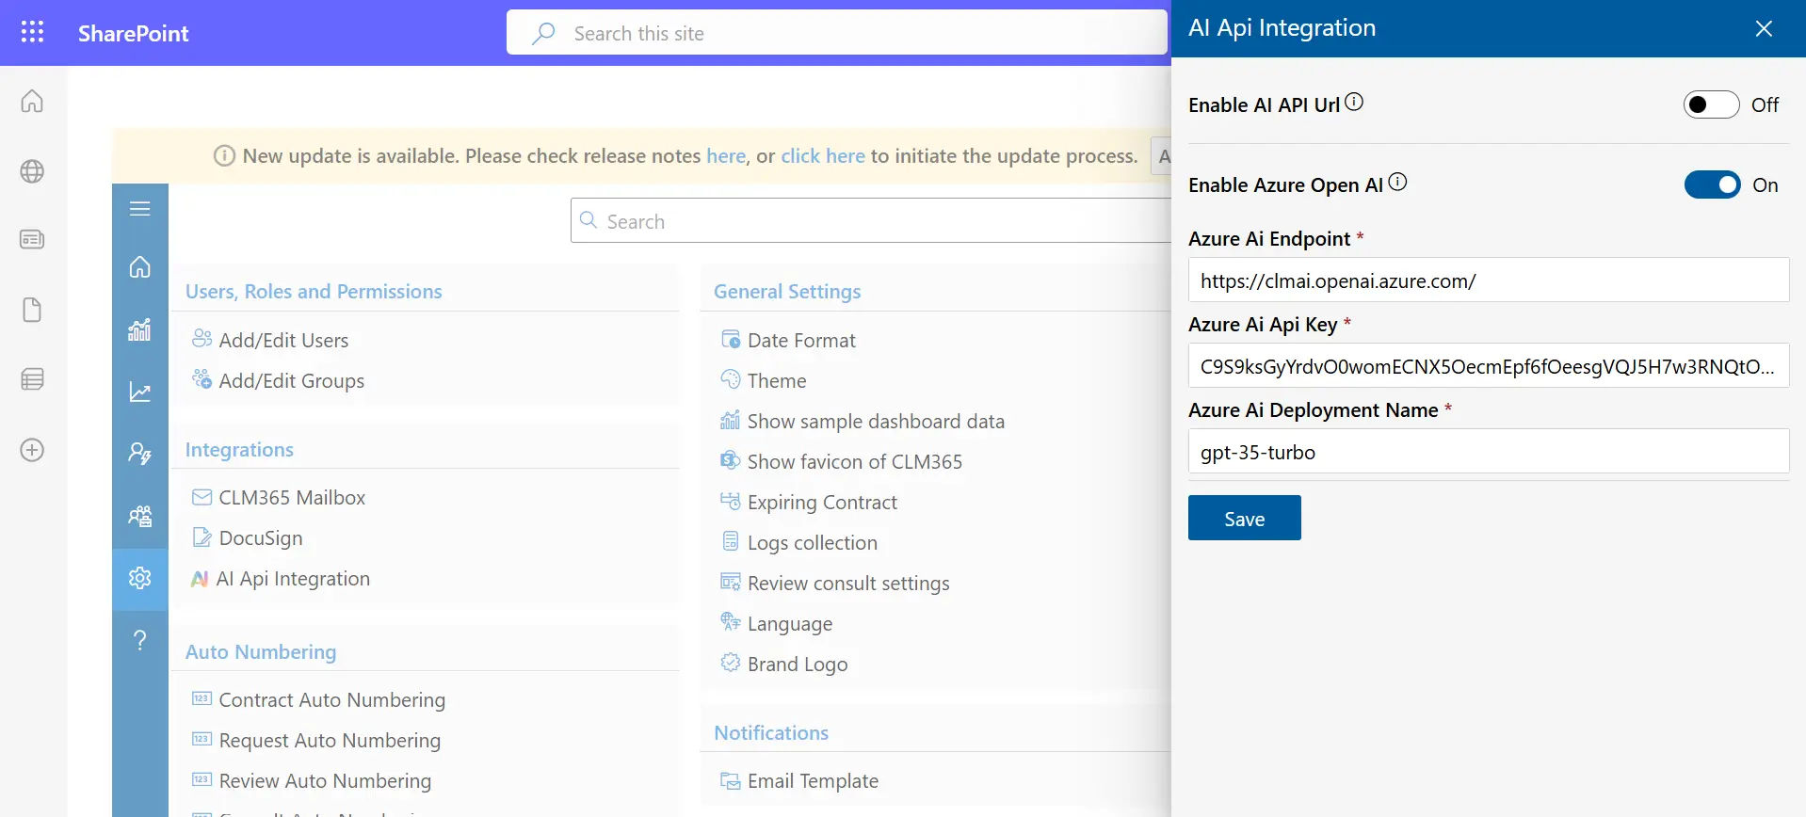Open the user-lightning icon in blue sidebar

point(140,454)
